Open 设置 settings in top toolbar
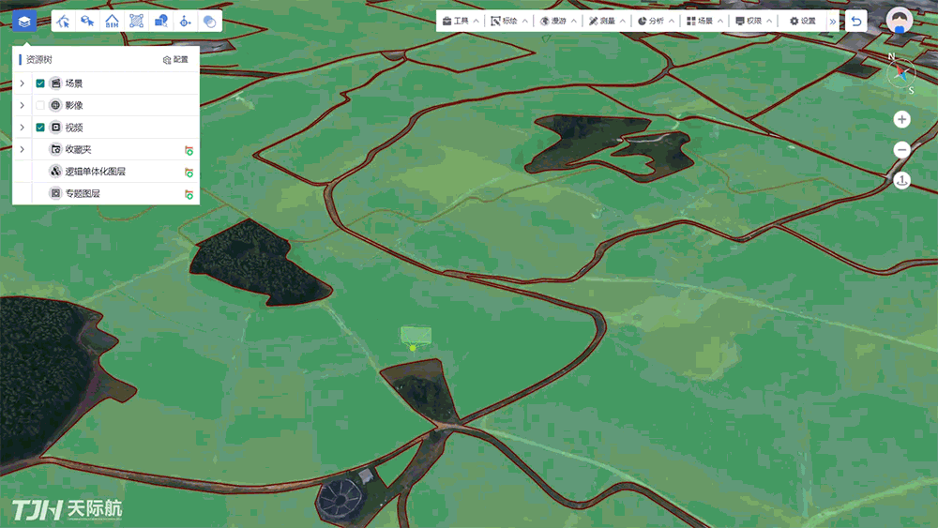Image resolution: width=938 pixels, height=528 pixels. coord(802,21)
